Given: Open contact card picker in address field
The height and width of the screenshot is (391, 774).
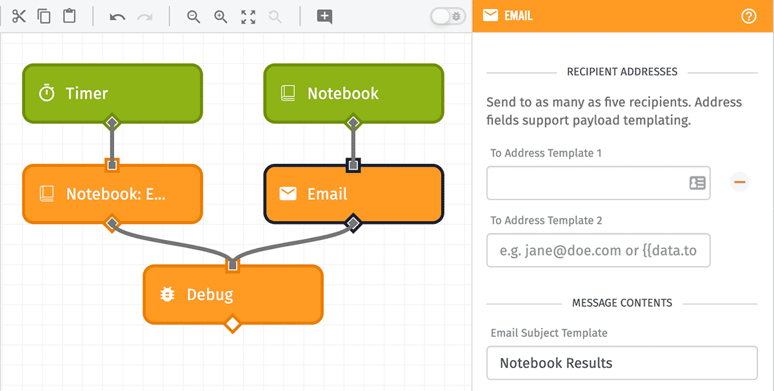Looking at the screenshot, I should [697, 183].
